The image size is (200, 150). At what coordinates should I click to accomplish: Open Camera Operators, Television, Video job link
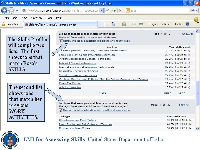coord(93,51)
